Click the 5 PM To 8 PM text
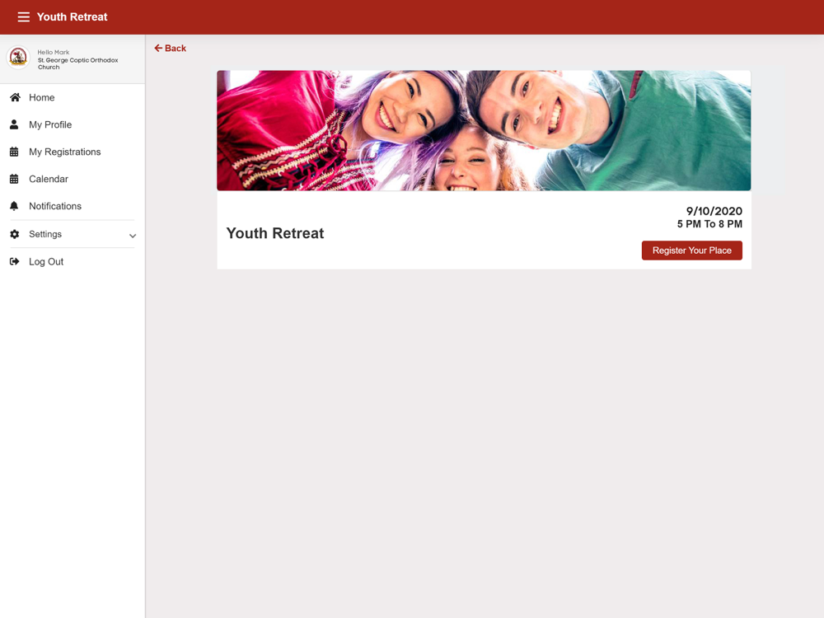 pos(709,224)
